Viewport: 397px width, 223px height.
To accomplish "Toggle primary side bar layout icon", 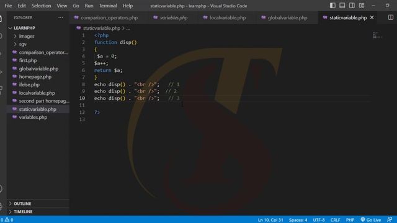I will 332,6.
